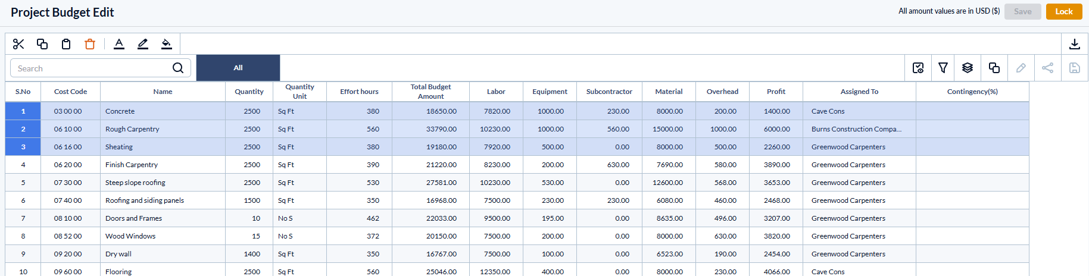The height and width of the screenshot is (276, 1089).
Task: Click the orange Delete trash icon
Action: (90, 44)
